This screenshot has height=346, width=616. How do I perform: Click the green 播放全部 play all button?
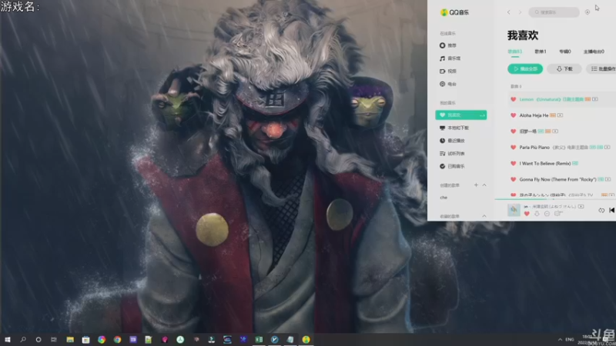tap(525, 68)
